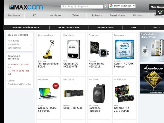Open the Sharkoon Danger Shark Zone banner
Viewport: 164px width, 123px height.
[152, 79]
